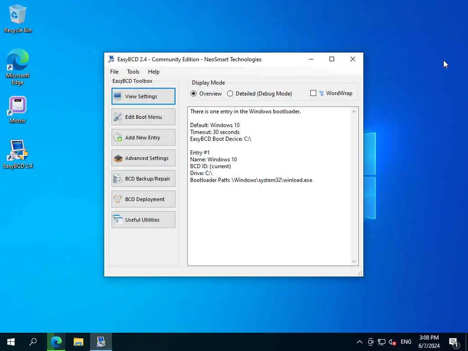Click the 'EasyBCD Boot Device: C:\' line
The height and width of the screenshot is (351, 468).
[x=221, y=139]
